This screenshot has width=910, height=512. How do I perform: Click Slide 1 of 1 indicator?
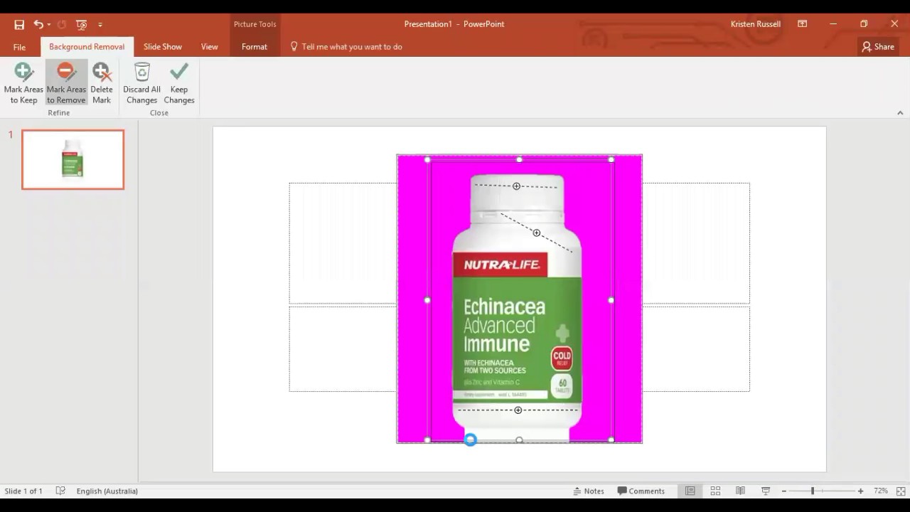point(23,491)
